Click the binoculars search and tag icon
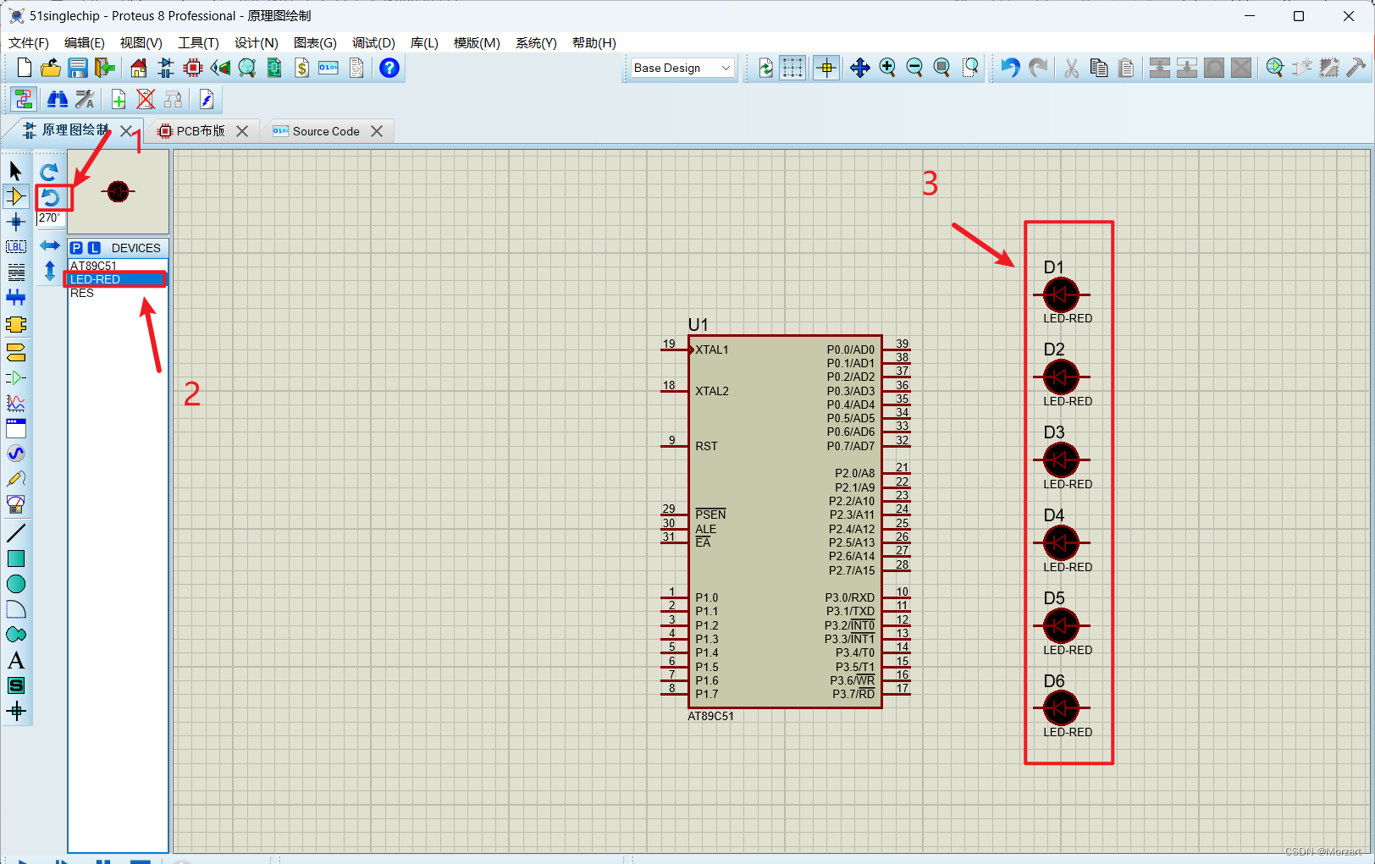Image resolution: width=1375 pixels, height=864 pixels. (58, 100)
